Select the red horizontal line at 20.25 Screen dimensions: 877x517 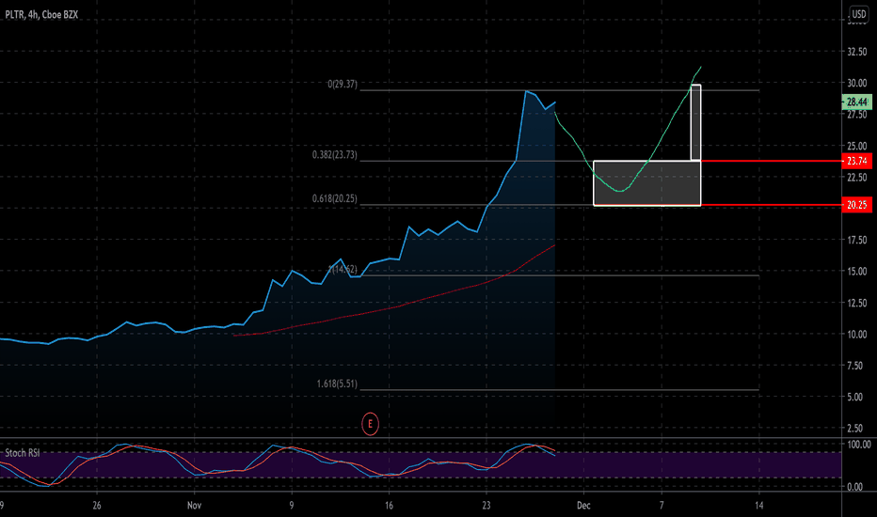click(771, 205)
